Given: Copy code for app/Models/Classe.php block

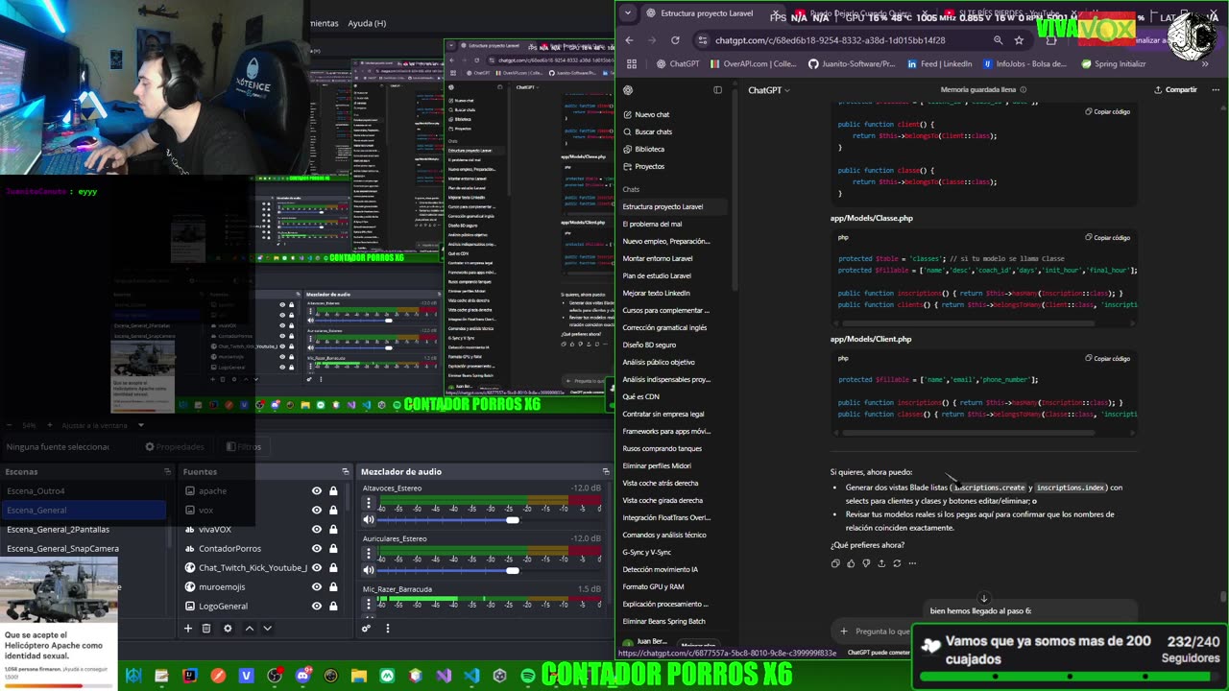Looking at the screenshot, I should [x=1108, y=237].
